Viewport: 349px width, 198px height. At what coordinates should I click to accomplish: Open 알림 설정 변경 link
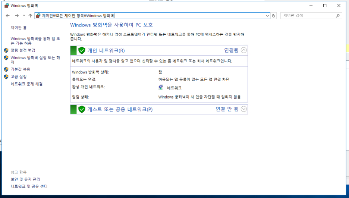(23, 50)
